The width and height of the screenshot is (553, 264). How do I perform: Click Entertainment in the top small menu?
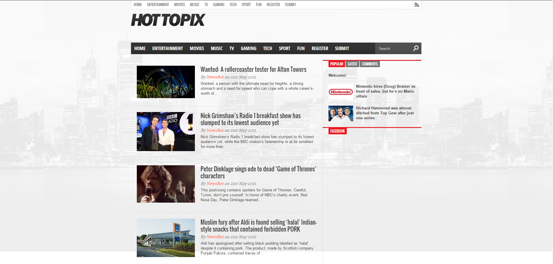click(x=158, y=5)
